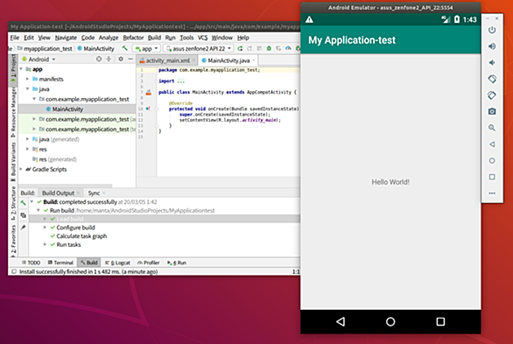This screenshot has height=344, width=513.
Task: Toggle the Resource Manager side tool window
Action: click(x=13, y=111)
